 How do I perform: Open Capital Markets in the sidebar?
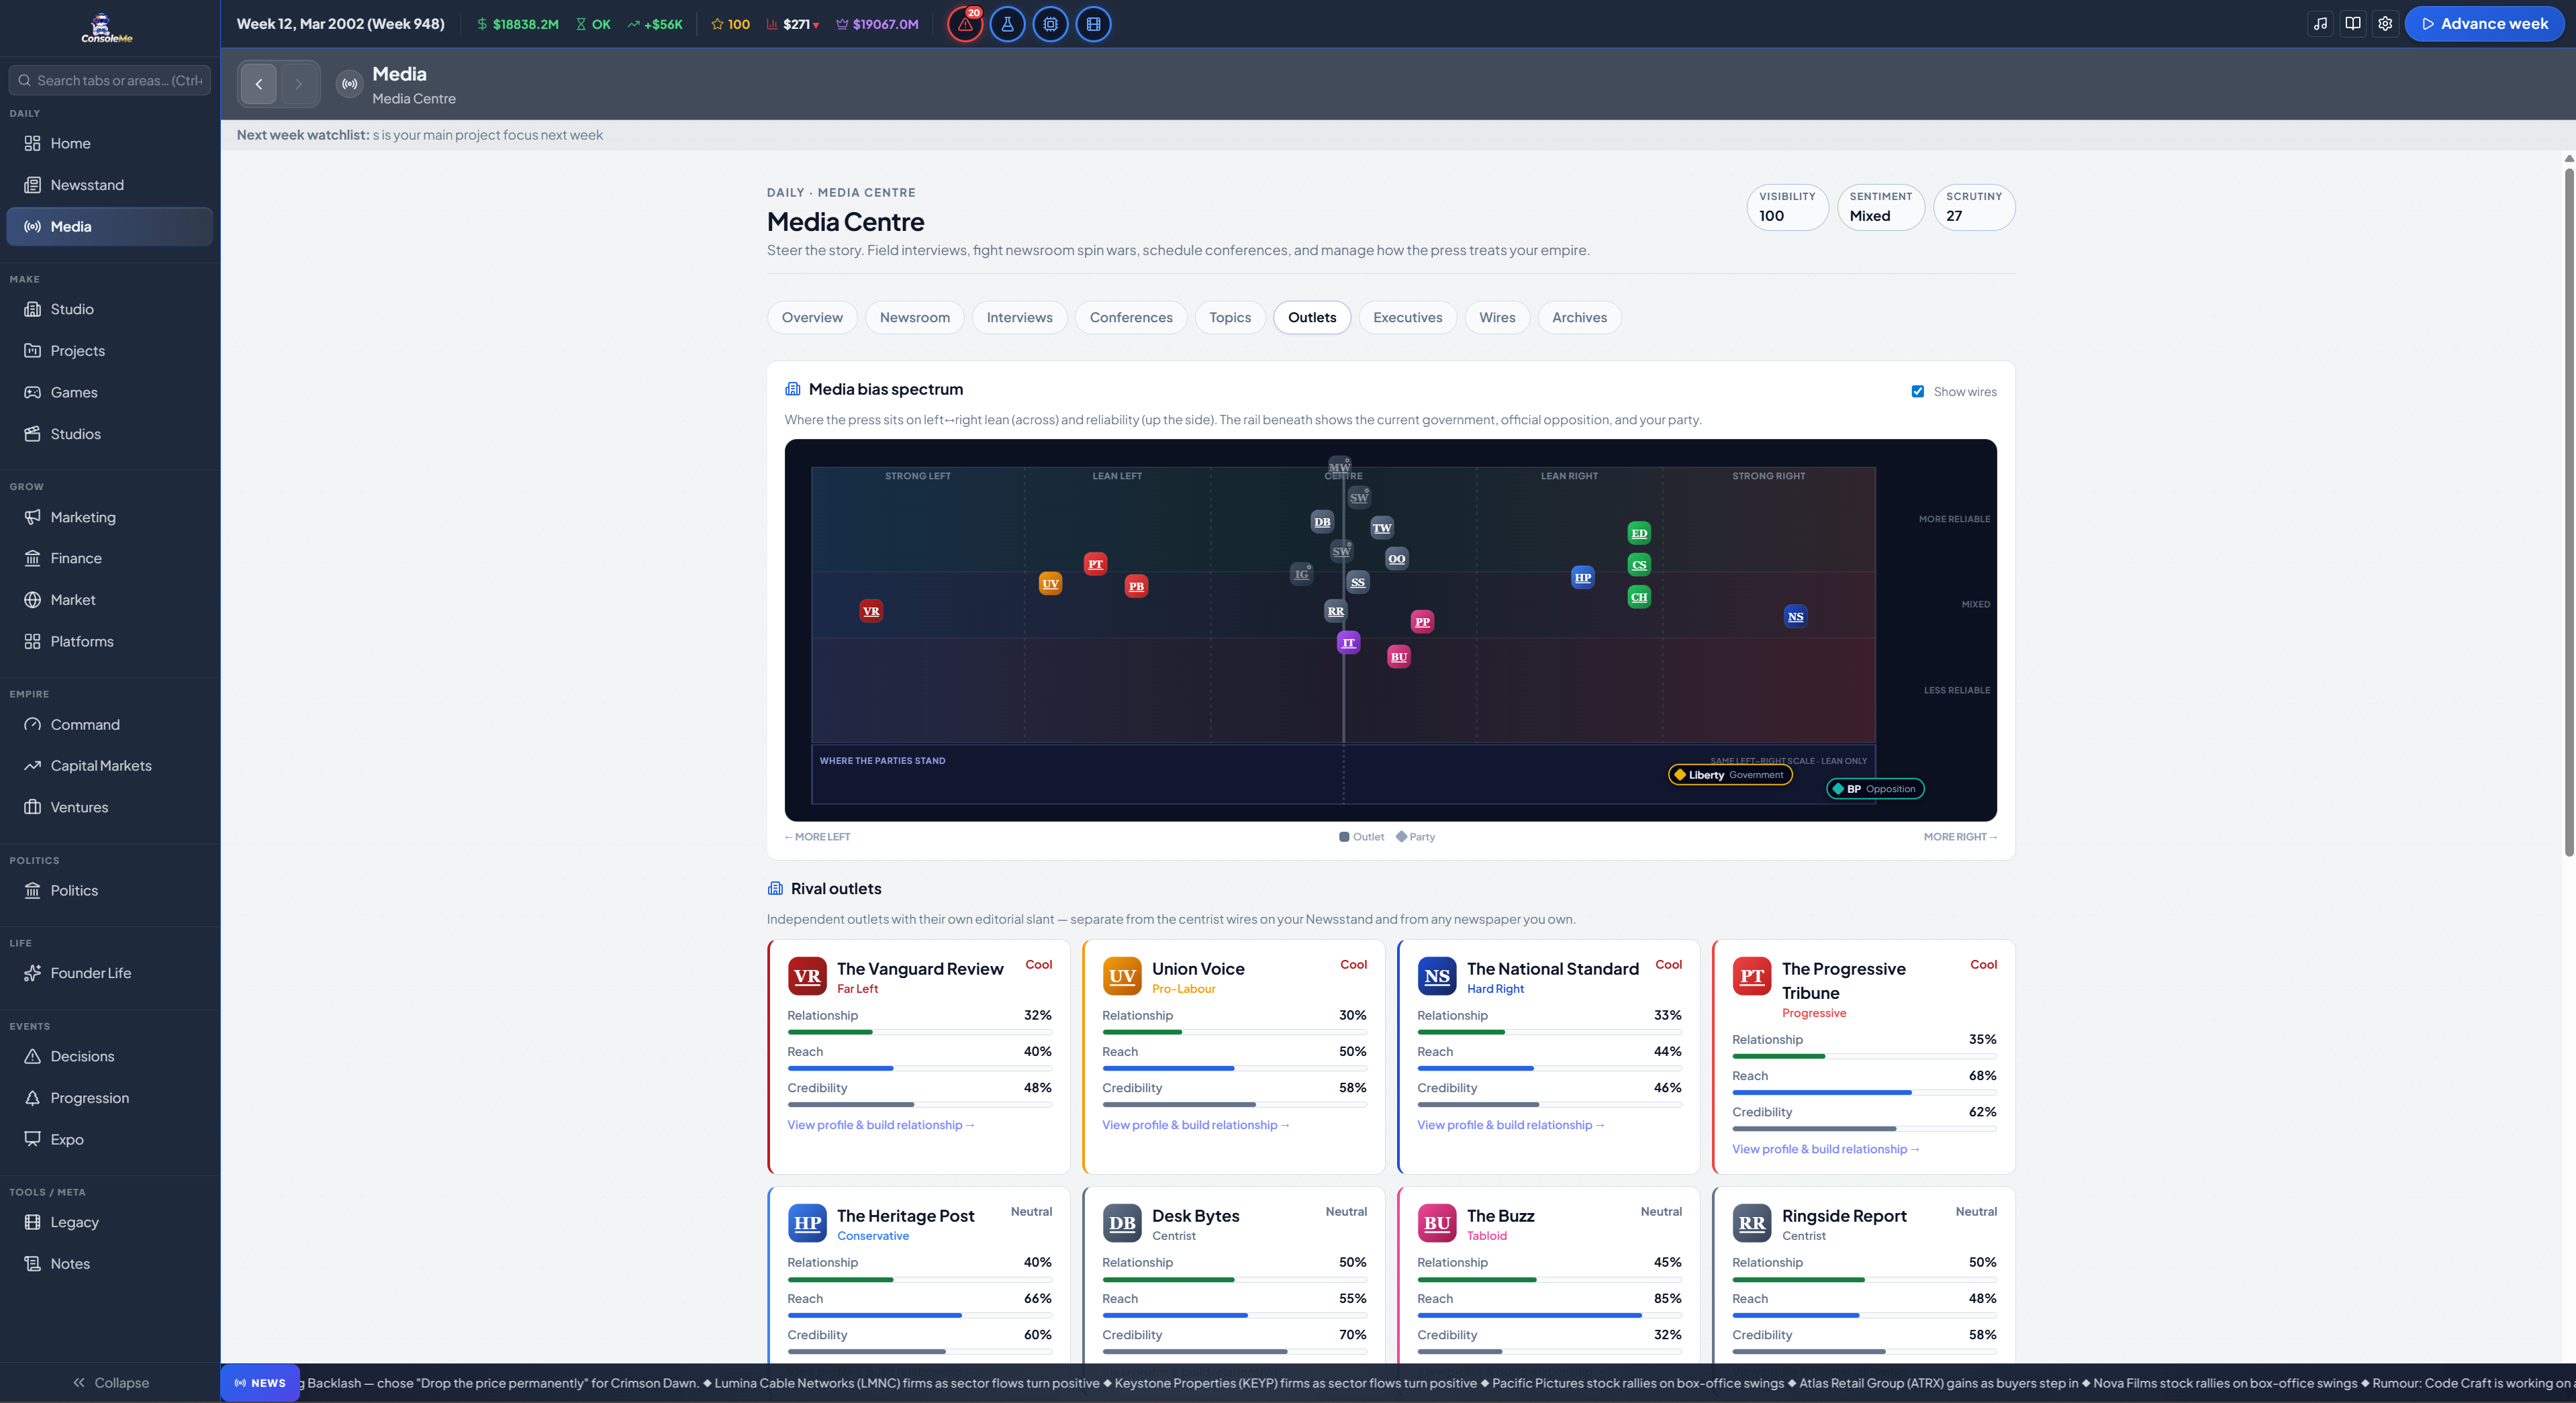[x=110, y=766]
